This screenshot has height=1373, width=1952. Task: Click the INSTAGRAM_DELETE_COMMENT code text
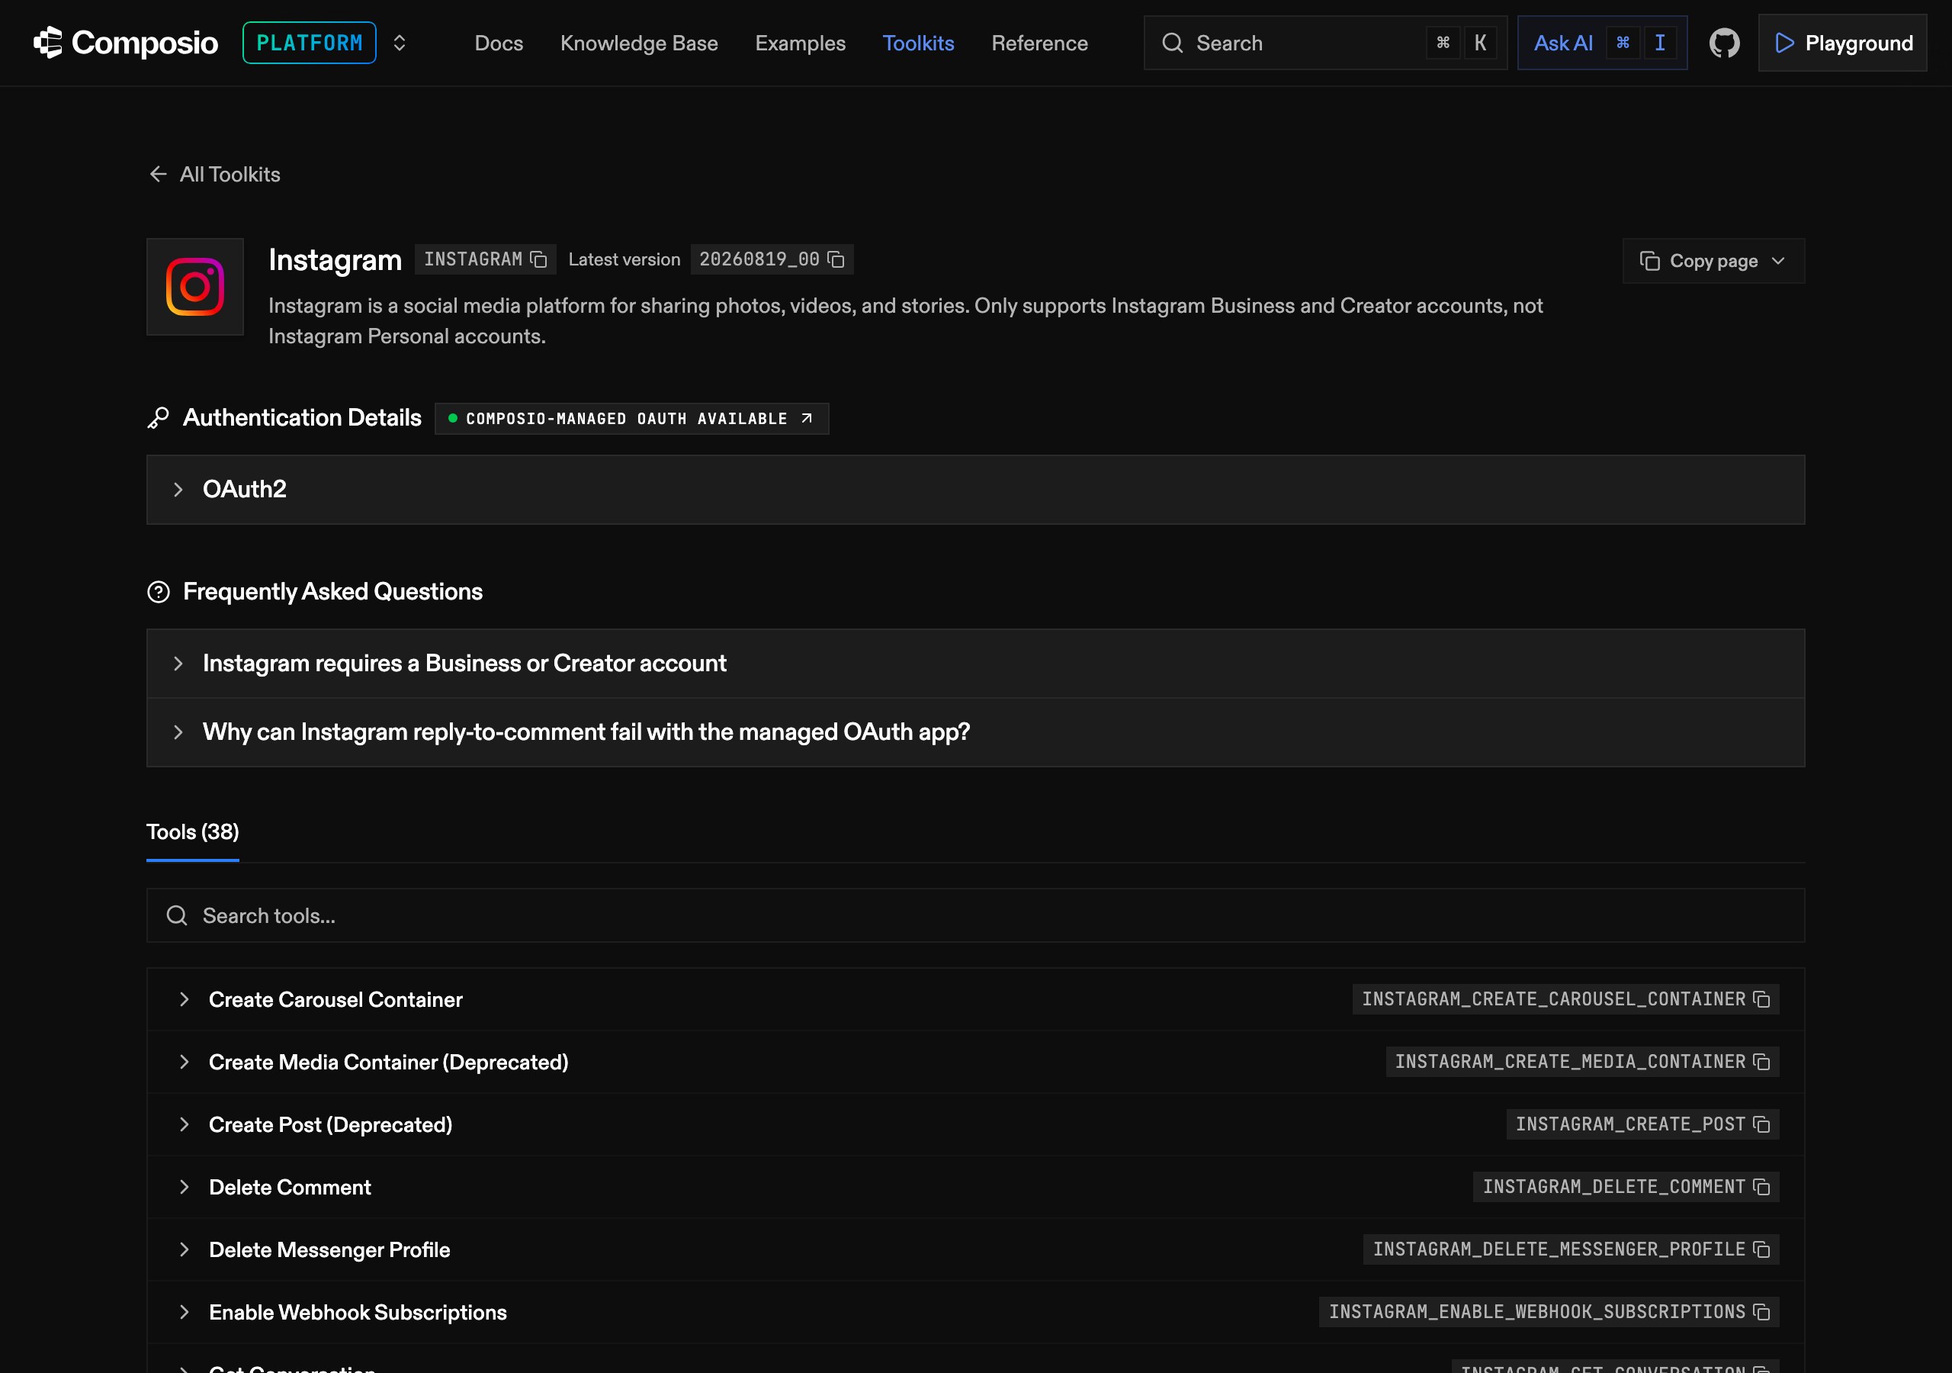click(x=1613, y=1187)
